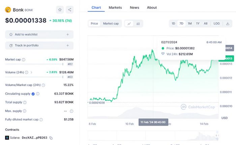
Task: Open the About tab
Action: tap(152, 7)
